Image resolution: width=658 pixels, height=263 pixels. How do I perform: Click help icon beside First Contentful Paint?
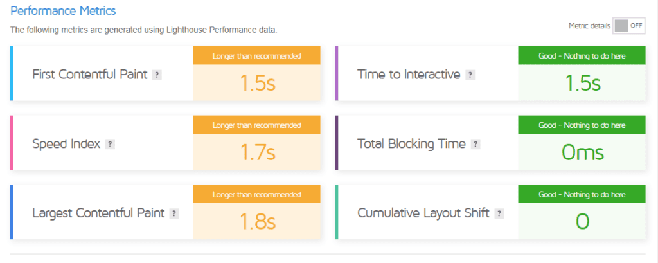pyautogui.click(x=157, y=75)
